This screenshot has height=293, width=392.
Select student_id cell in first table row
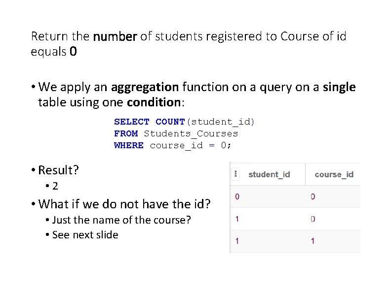237,196
